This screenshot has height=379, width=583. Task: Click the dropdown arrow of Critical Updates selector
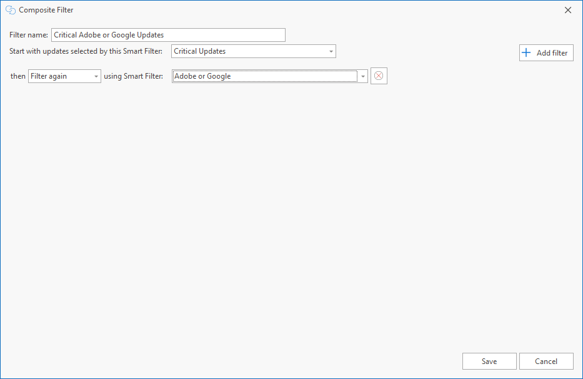pyautogui.click(x=331, y=51)
